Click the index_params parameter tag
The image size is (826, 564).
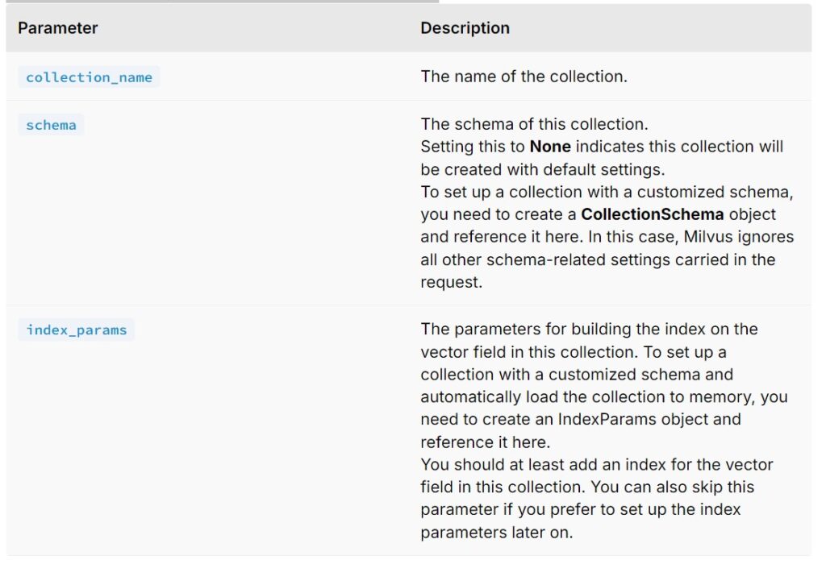click(x=76, y=330)
